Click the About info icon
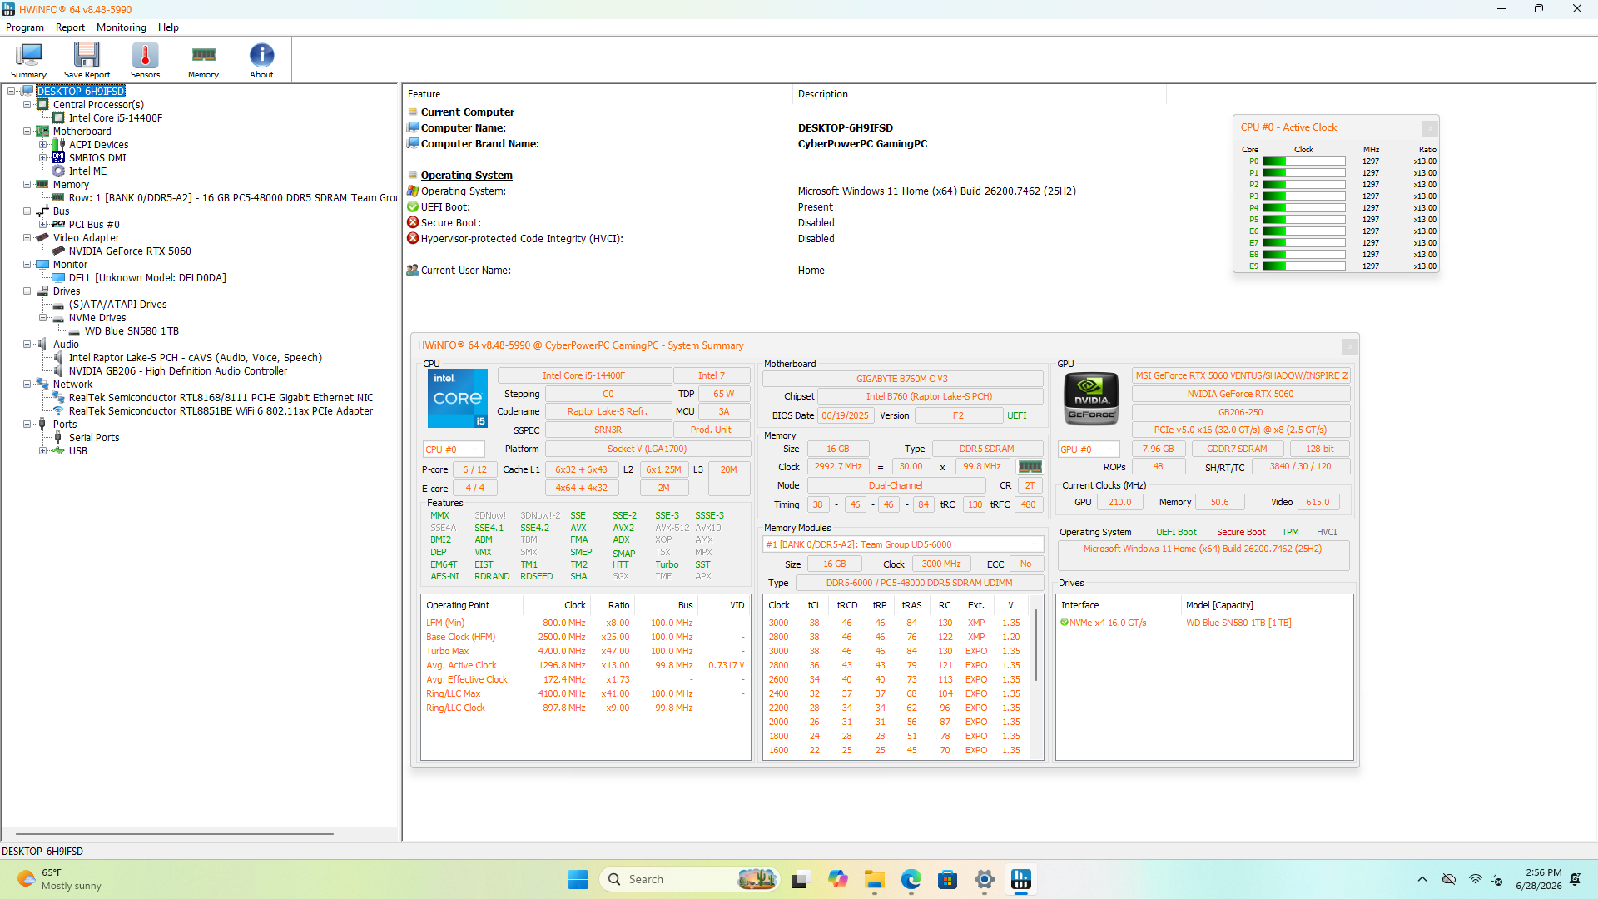This screenshot has width=1598, height=899. [261, 60]
